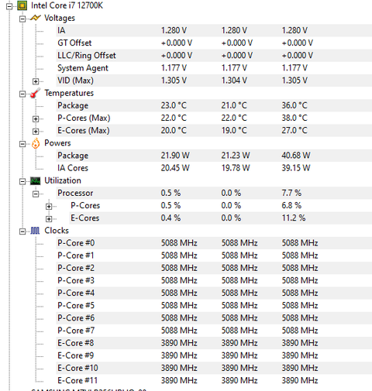This screenshot has height=391, width=372.
Task: Collapse the Intel Core i7 12700K node
Action: 9,6
